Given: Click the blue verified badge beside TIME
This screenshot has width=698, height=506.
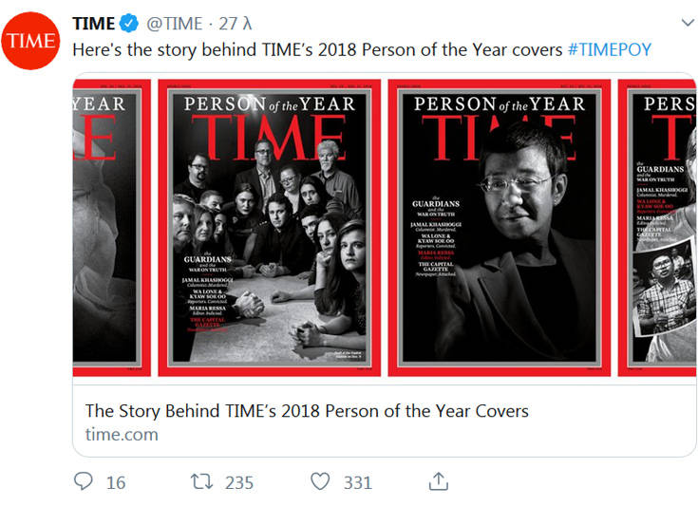Looking at the screenshot, I should point(129,24).
